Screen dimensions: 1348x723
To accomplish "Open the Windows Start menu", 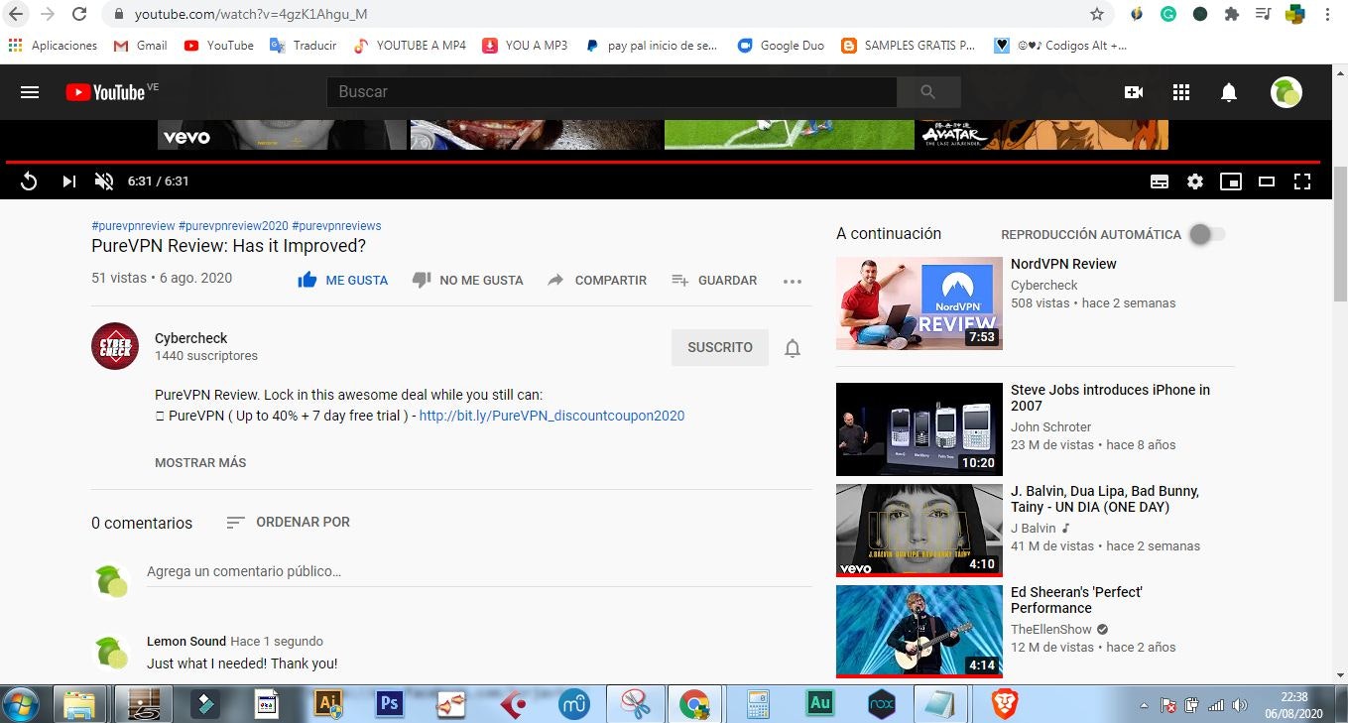I will [x=20, y=704].
